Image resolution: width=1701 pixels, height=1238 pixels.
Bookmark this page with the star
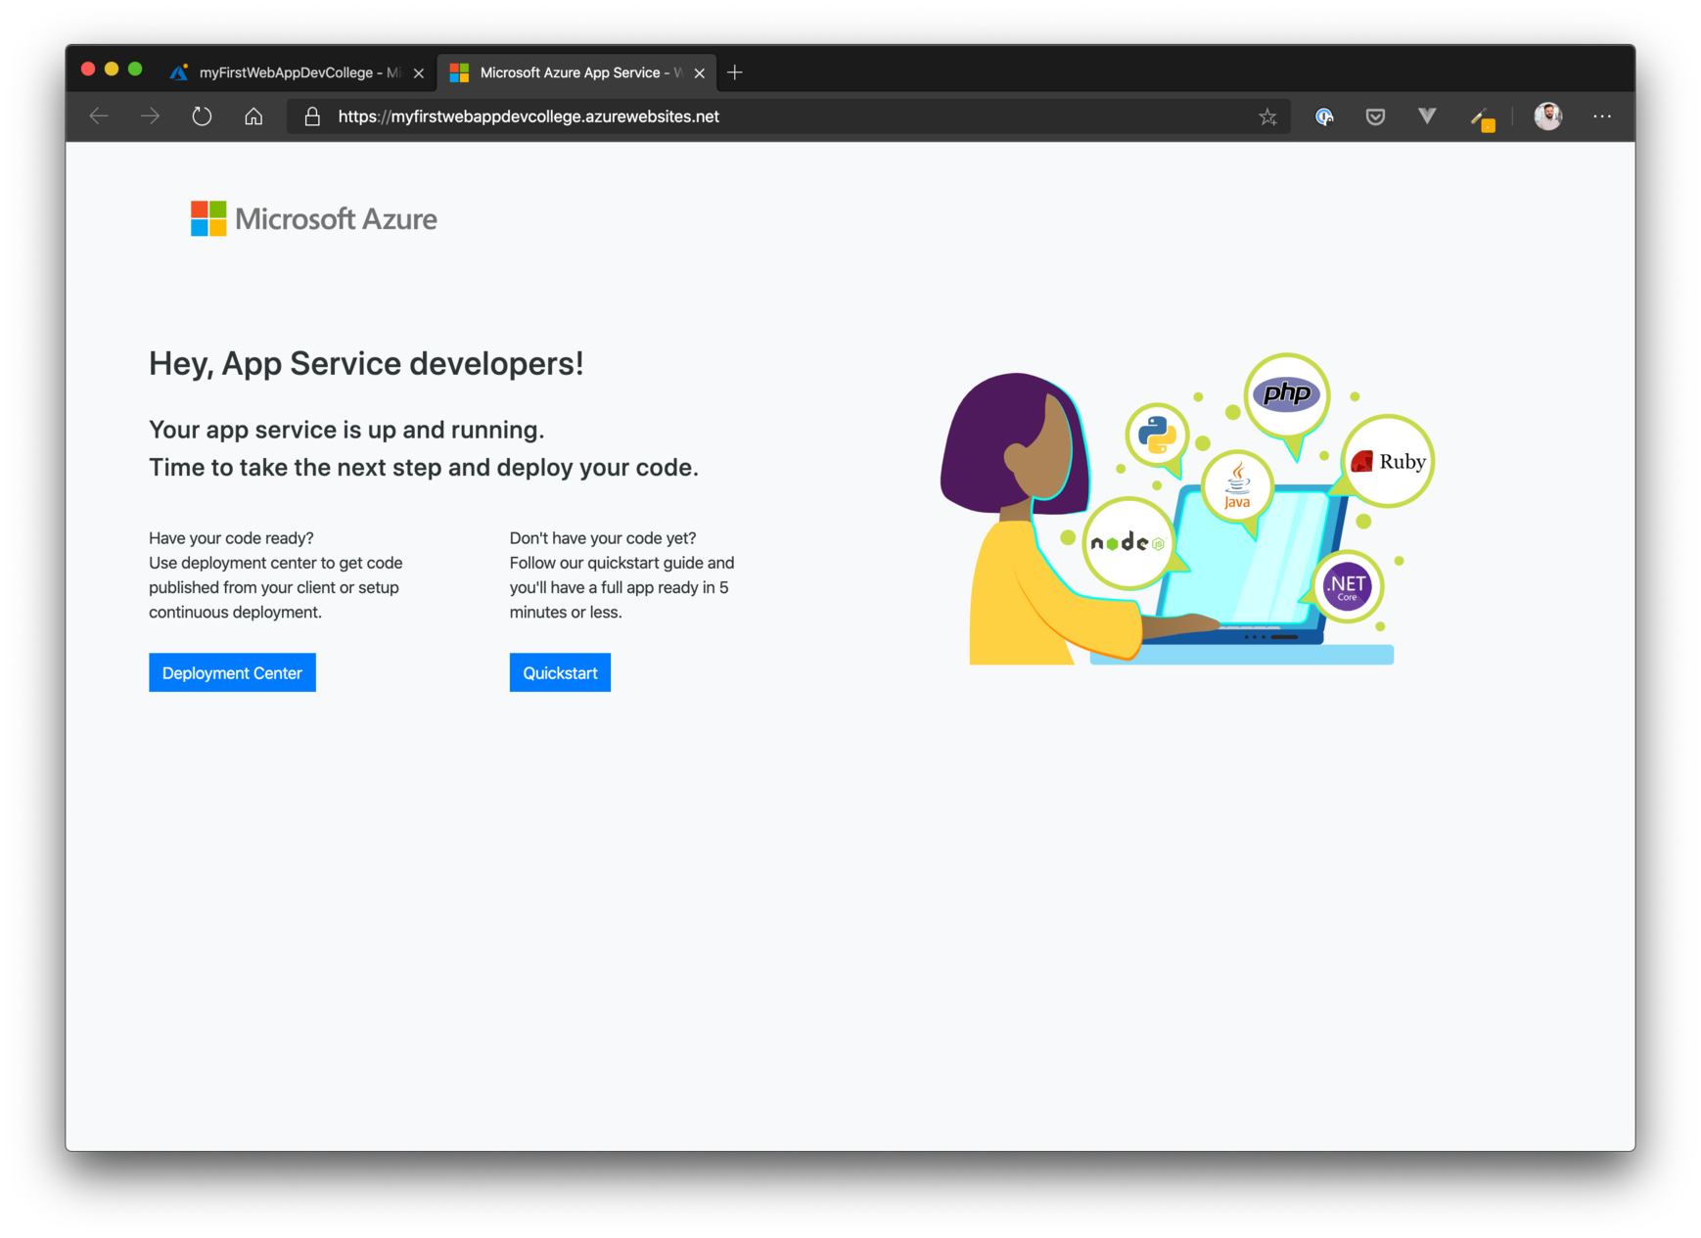1267,116
